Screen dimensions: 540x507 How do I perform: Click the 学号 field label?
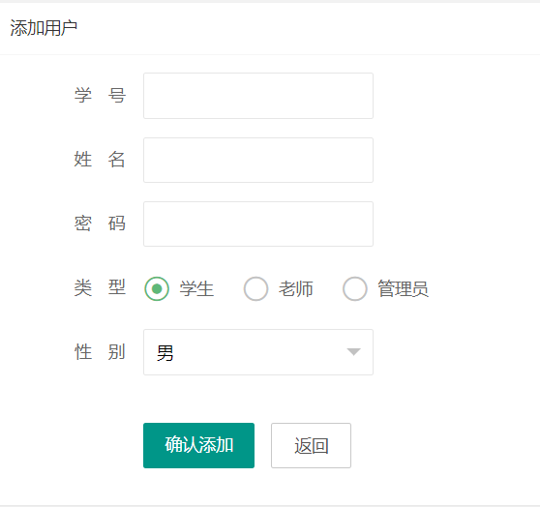pyautogui.click(x=100, y=96)
